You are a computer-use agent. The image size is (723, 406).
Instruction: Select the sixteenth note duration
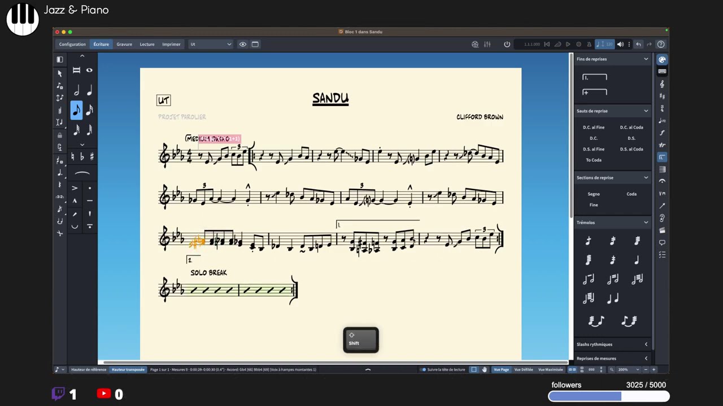[x=89, y=110]
